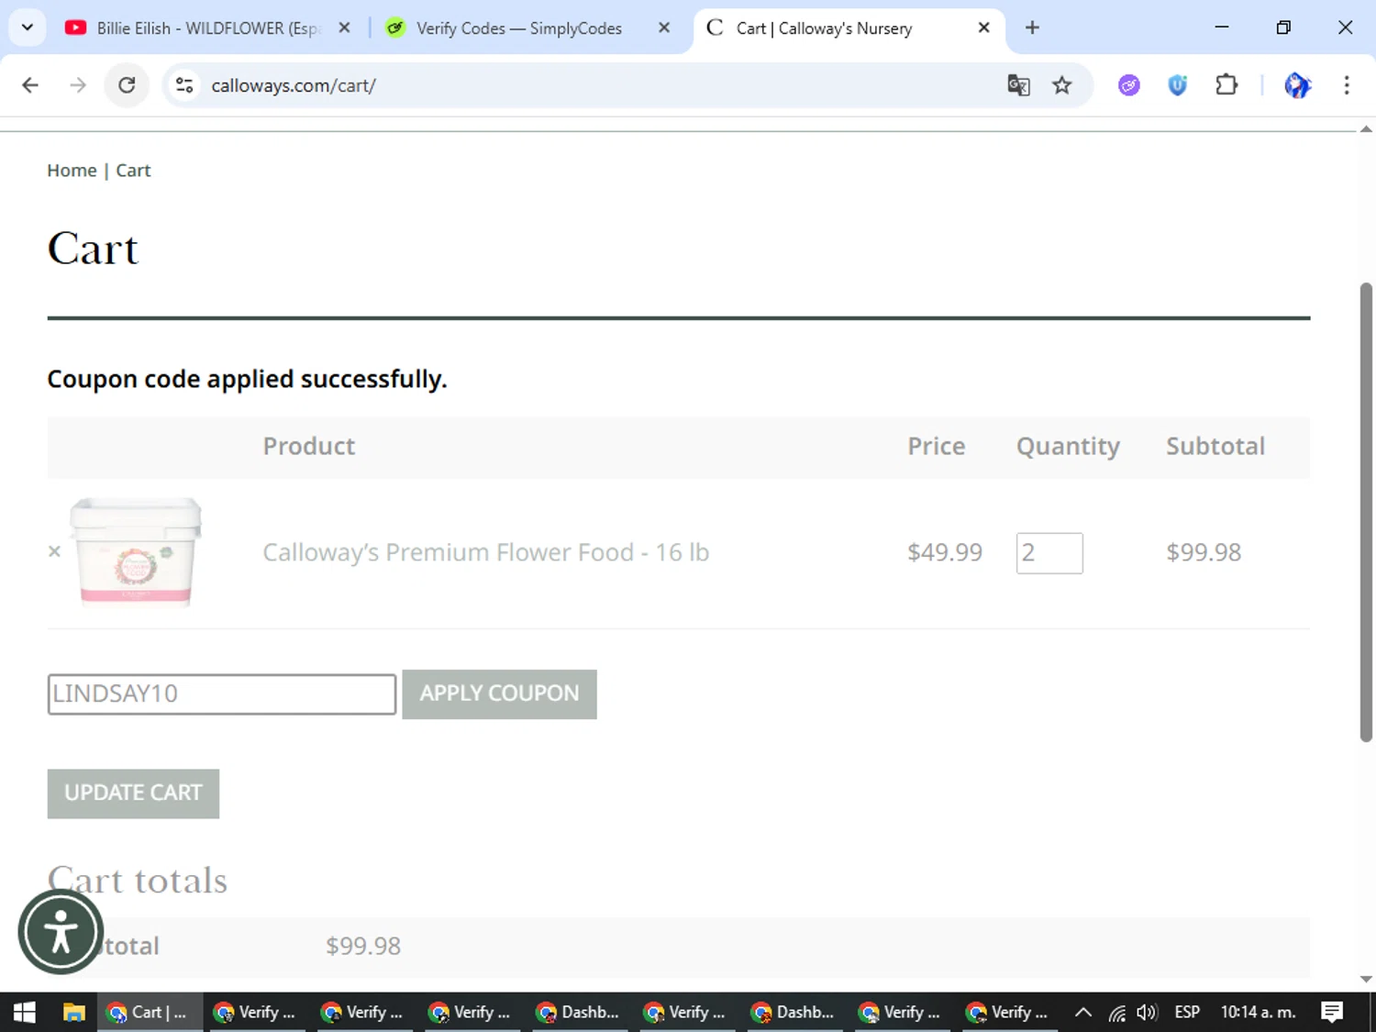Open the Windows Start menu
1376x1032 pixels.
point(24,1013)
